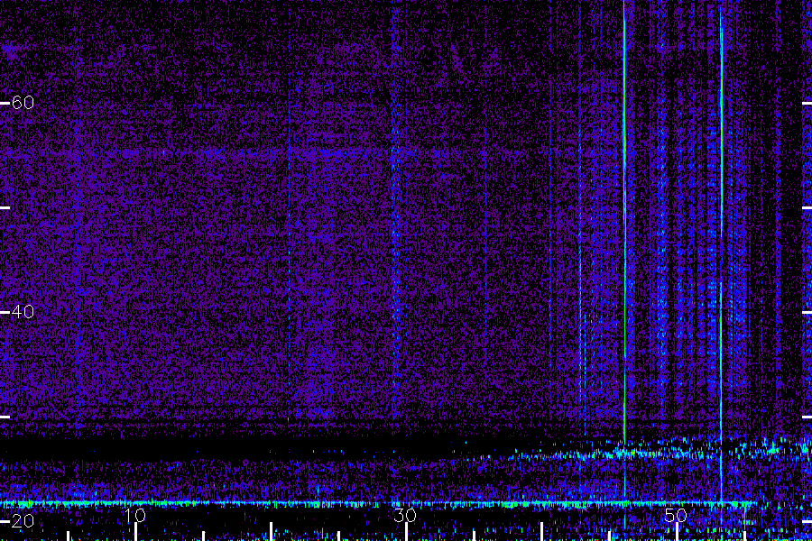Click the 20 label on the vertical axis
This screenshot has width=812, height=541.
pyautogui.click(x=23, y=521)
